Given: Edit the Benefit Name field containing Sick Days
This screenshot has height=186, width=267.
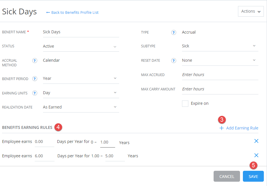Looking at the screenshot, I should [81, 32].
